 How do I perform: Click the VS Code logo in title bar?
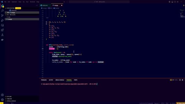point(2,2)
